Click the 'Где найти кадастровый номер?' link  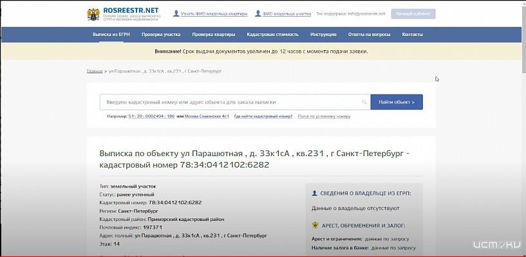point(263,116)
